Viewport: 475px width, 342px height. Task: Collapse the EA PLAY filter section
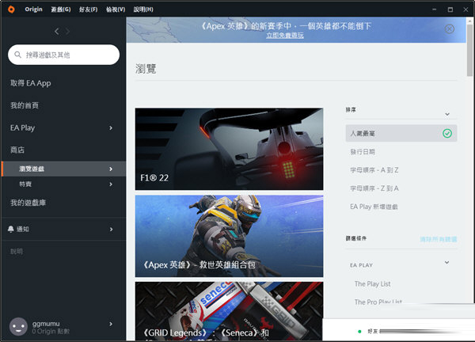tap(446, 262)
